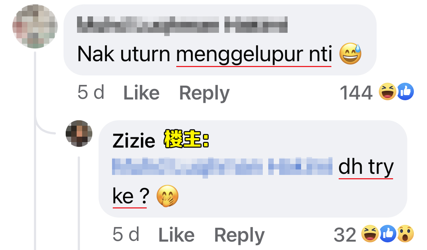Click the '5 d' timestamp on top comment
The image size is (427, 250).
click(x=91, y=92)
